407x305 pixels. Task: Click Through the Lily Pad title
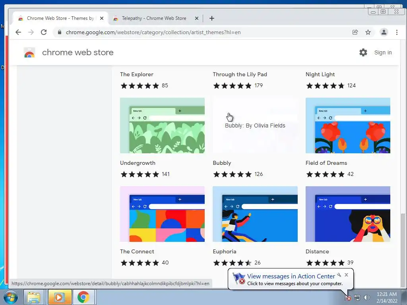click(240, 74)
